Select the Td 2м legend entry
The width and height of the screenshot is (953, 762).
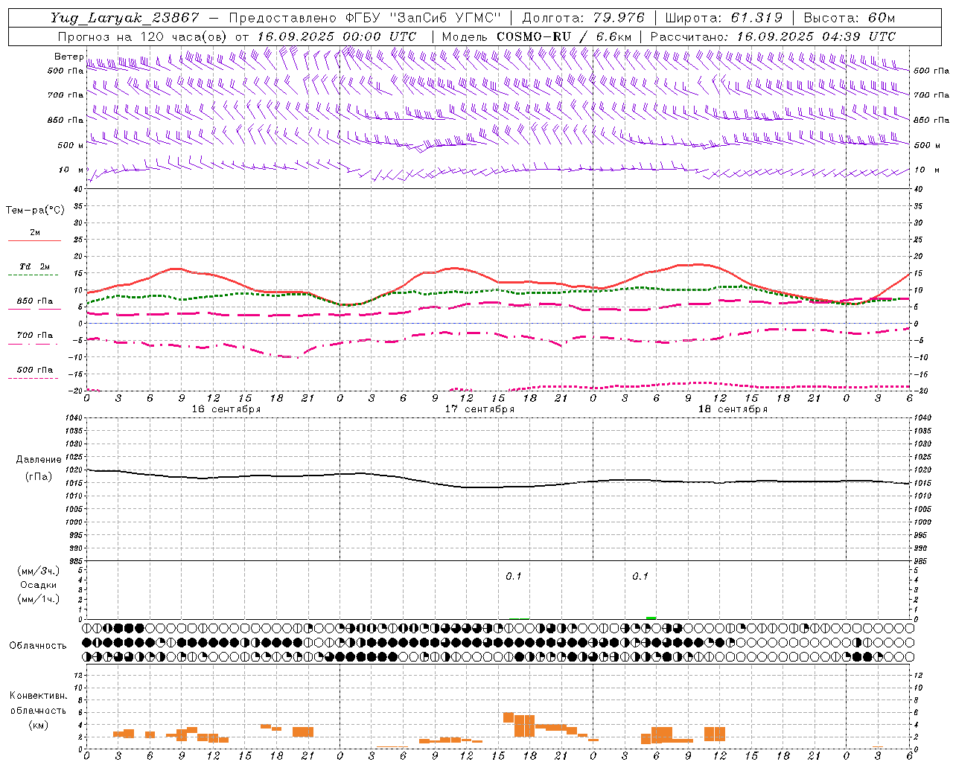34,266
